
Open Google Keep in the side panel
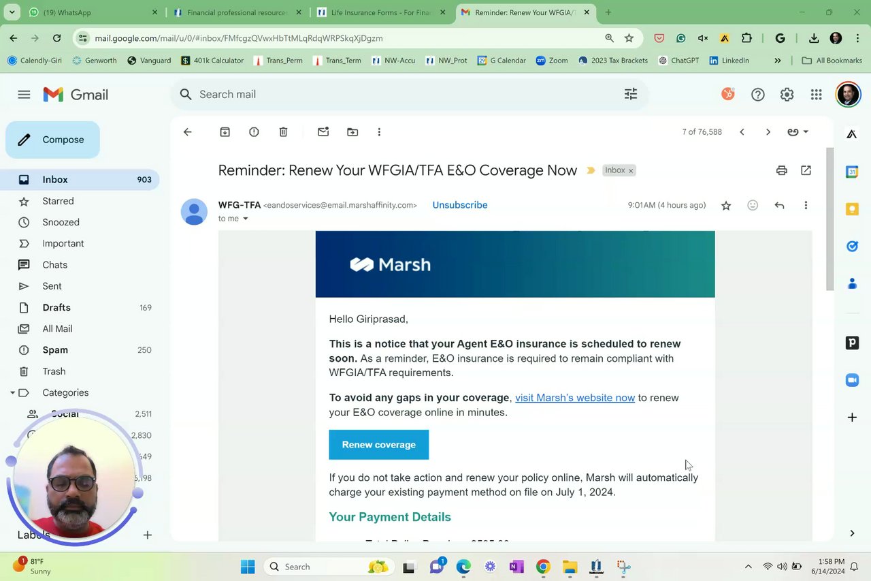coord(852,209)
